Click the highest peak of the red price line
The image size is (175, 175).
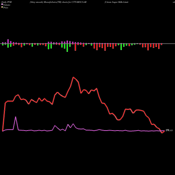(x=73, y=77)
